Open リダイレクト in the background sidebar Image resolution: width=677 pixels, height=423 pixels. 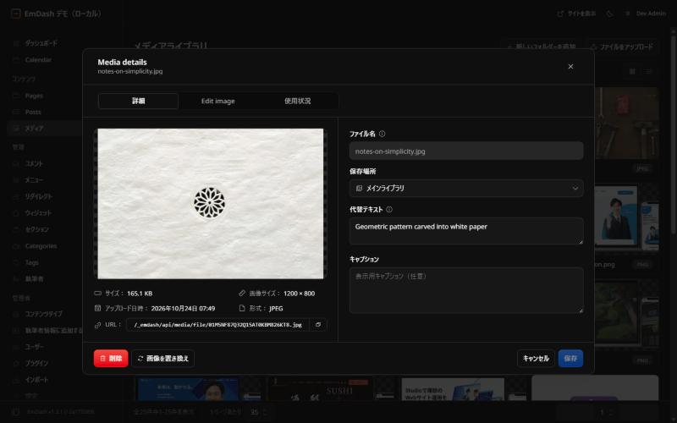point(38,196)
